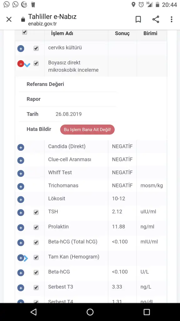Viewport: 180px width, 321px height.
Task: Open Android recent apps button
Action: click(x=147, y=312)
